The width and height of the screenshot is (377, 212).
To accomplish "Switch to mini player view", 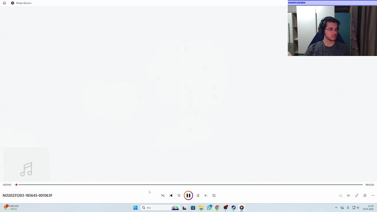I will click(x=365, y=196).
